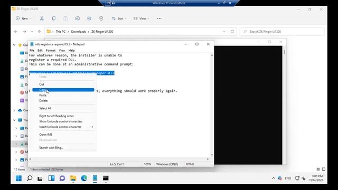Open the View dropdown in File Explorer
338x190 pixels.
[141, 18]
